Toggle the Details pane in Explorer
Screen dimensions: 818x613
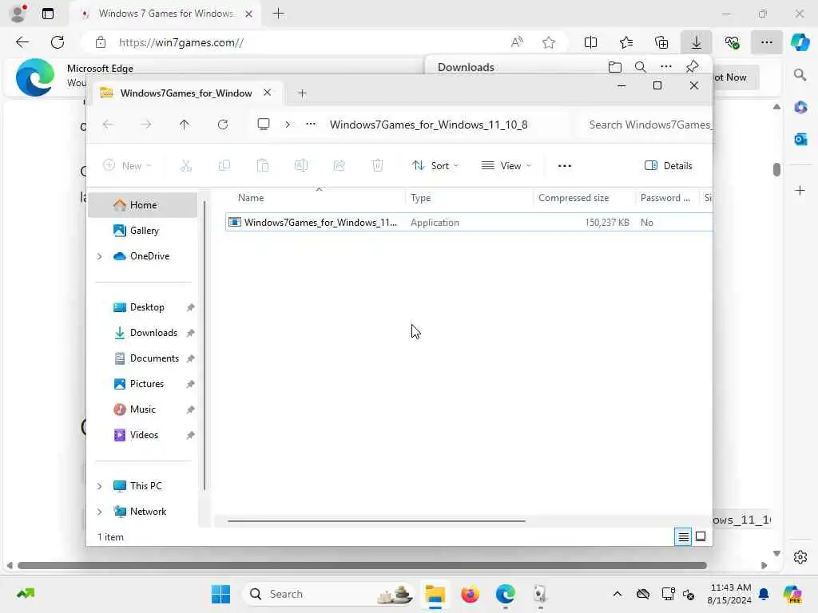[669, 166]
